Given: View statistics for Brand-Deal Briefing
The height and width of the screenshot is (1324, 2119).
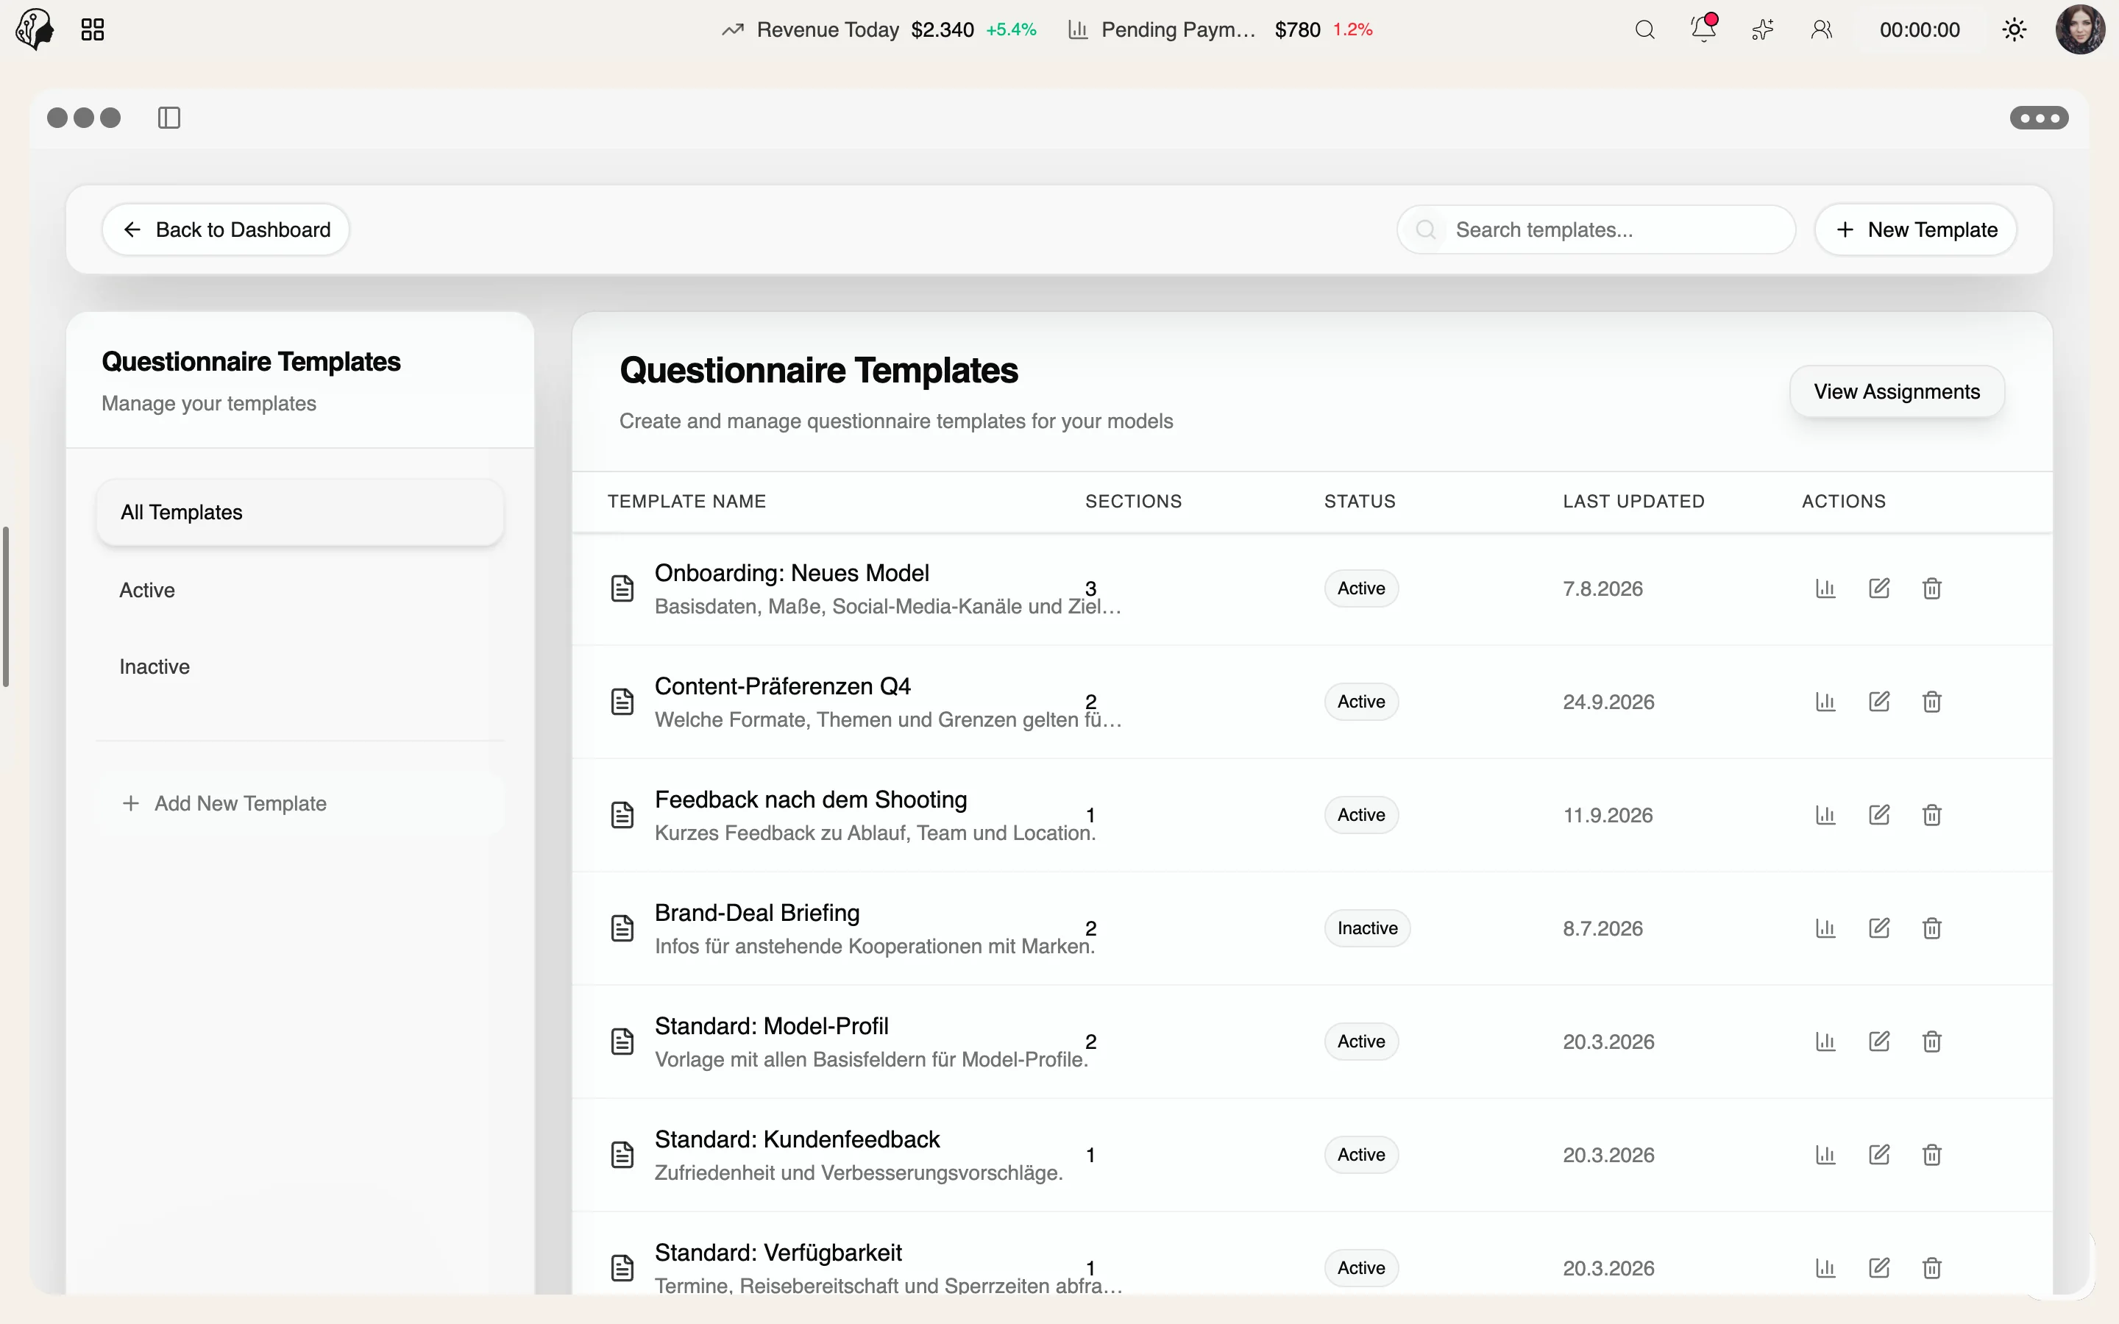Looking at the screenshot, I should click(x=1825, y=928).
